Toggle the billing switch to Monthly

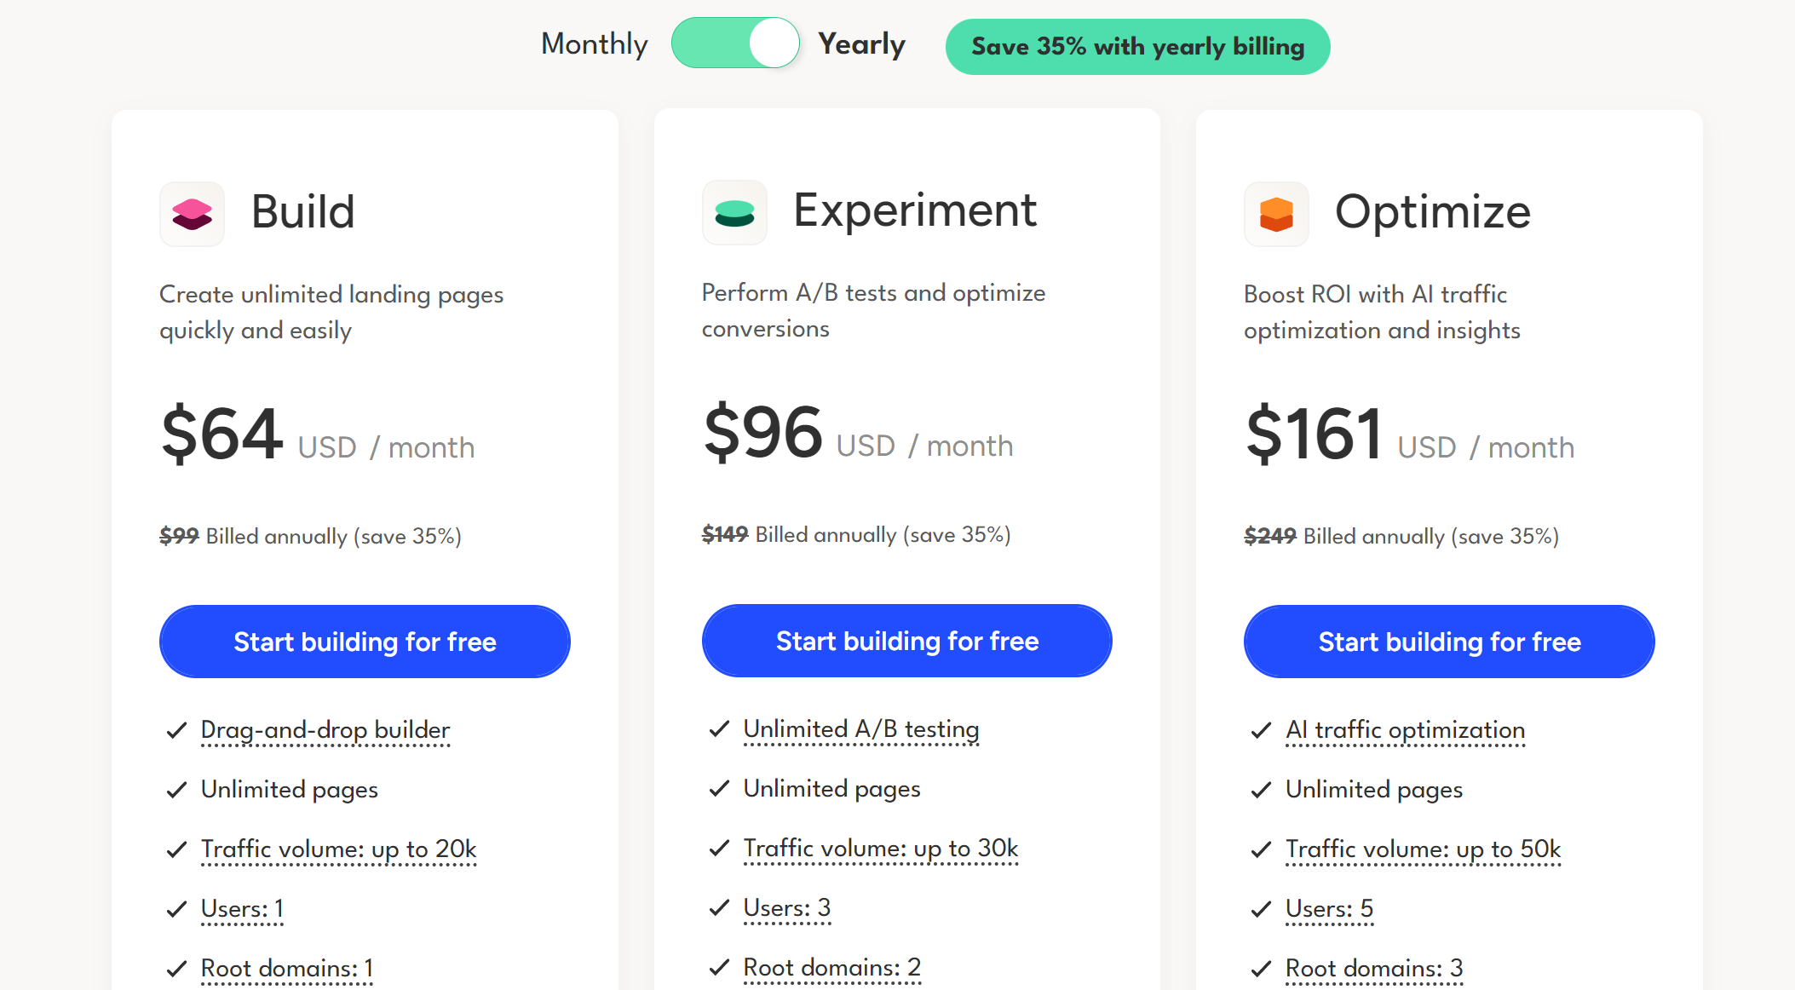[736, 43]
